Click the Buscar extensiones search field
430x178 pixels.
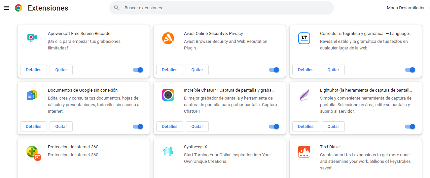click(x=221, y=8)
